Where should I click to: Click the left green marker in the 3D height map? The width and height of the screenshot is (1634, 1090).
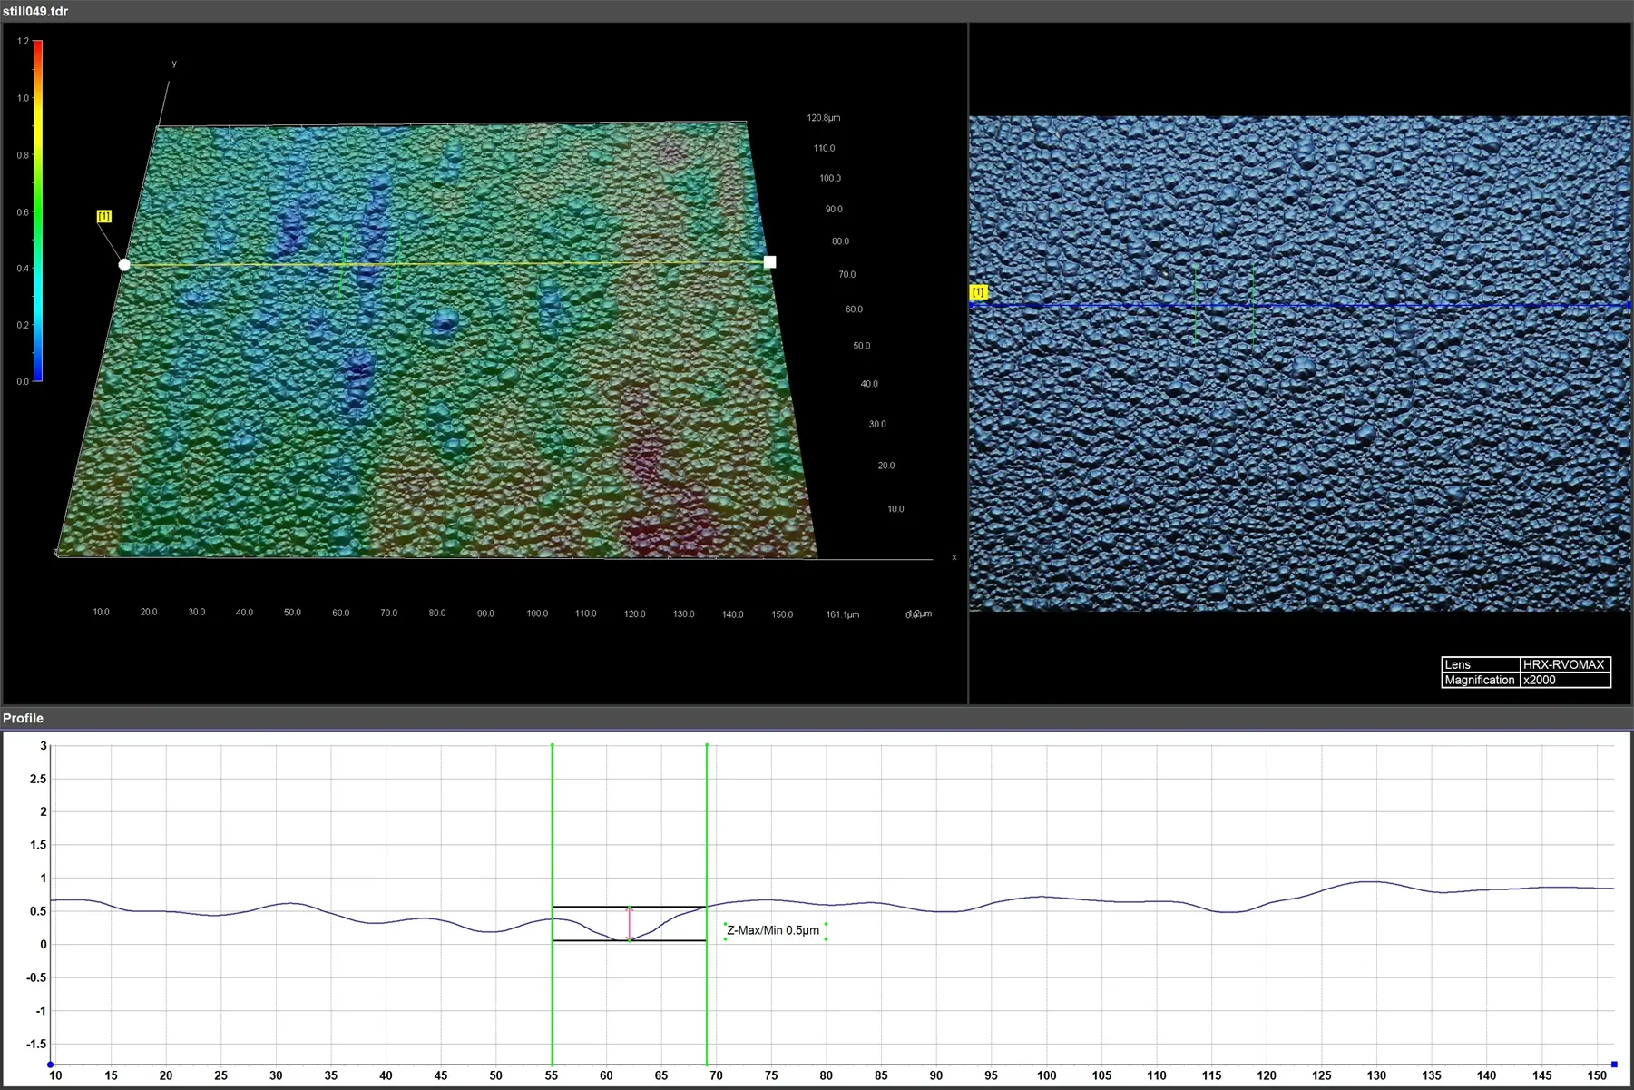(343, 264)
